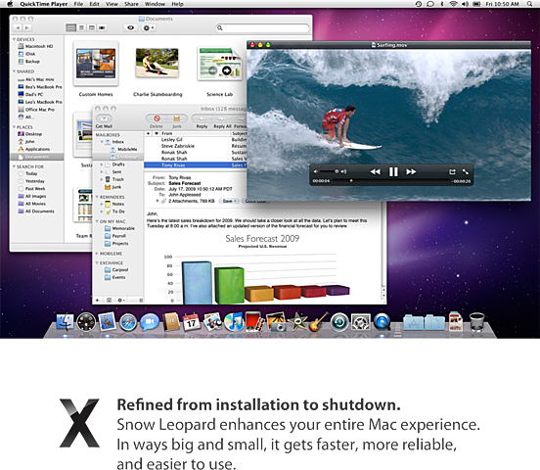Screen dimensions: 540x470
Task: Open Finder Action gear menu
Action: [x=149, y=27]
